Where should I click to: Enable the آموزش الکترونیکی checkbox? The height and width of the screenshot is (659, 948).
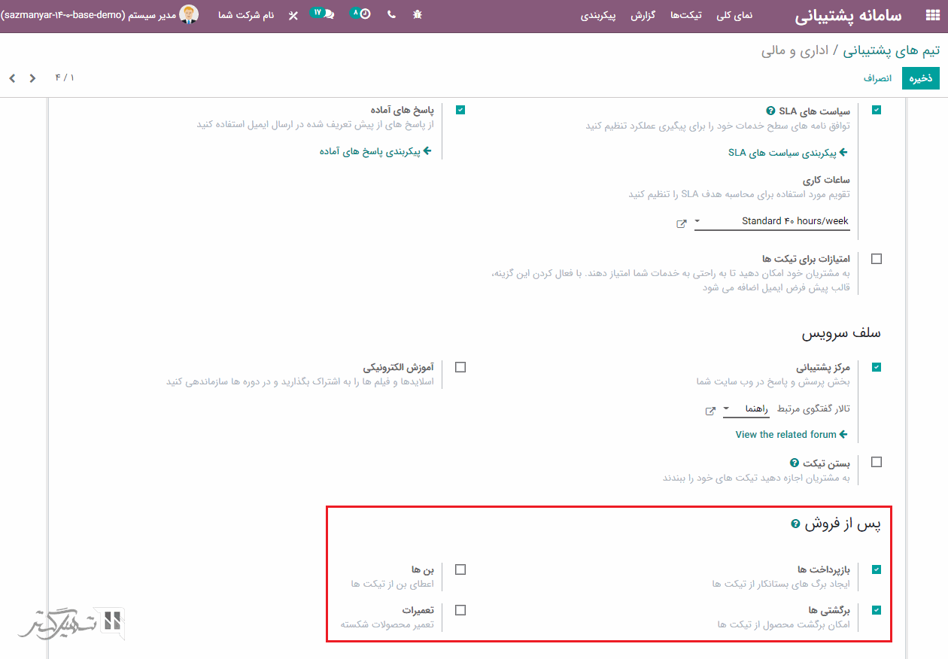[460, 367]
